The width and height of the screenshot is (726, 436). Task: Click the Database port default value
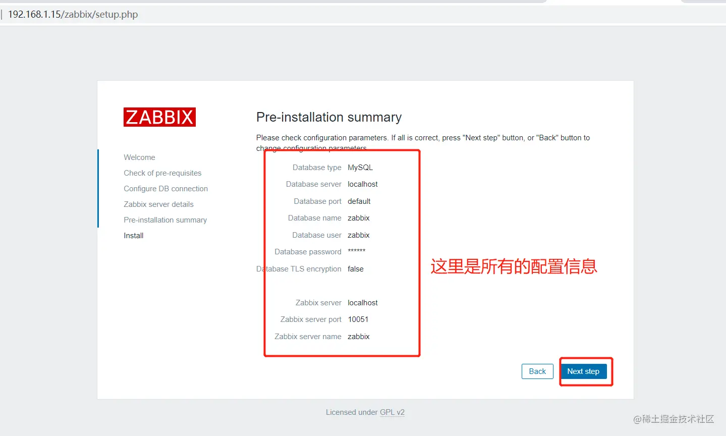(x=359, y=201)
